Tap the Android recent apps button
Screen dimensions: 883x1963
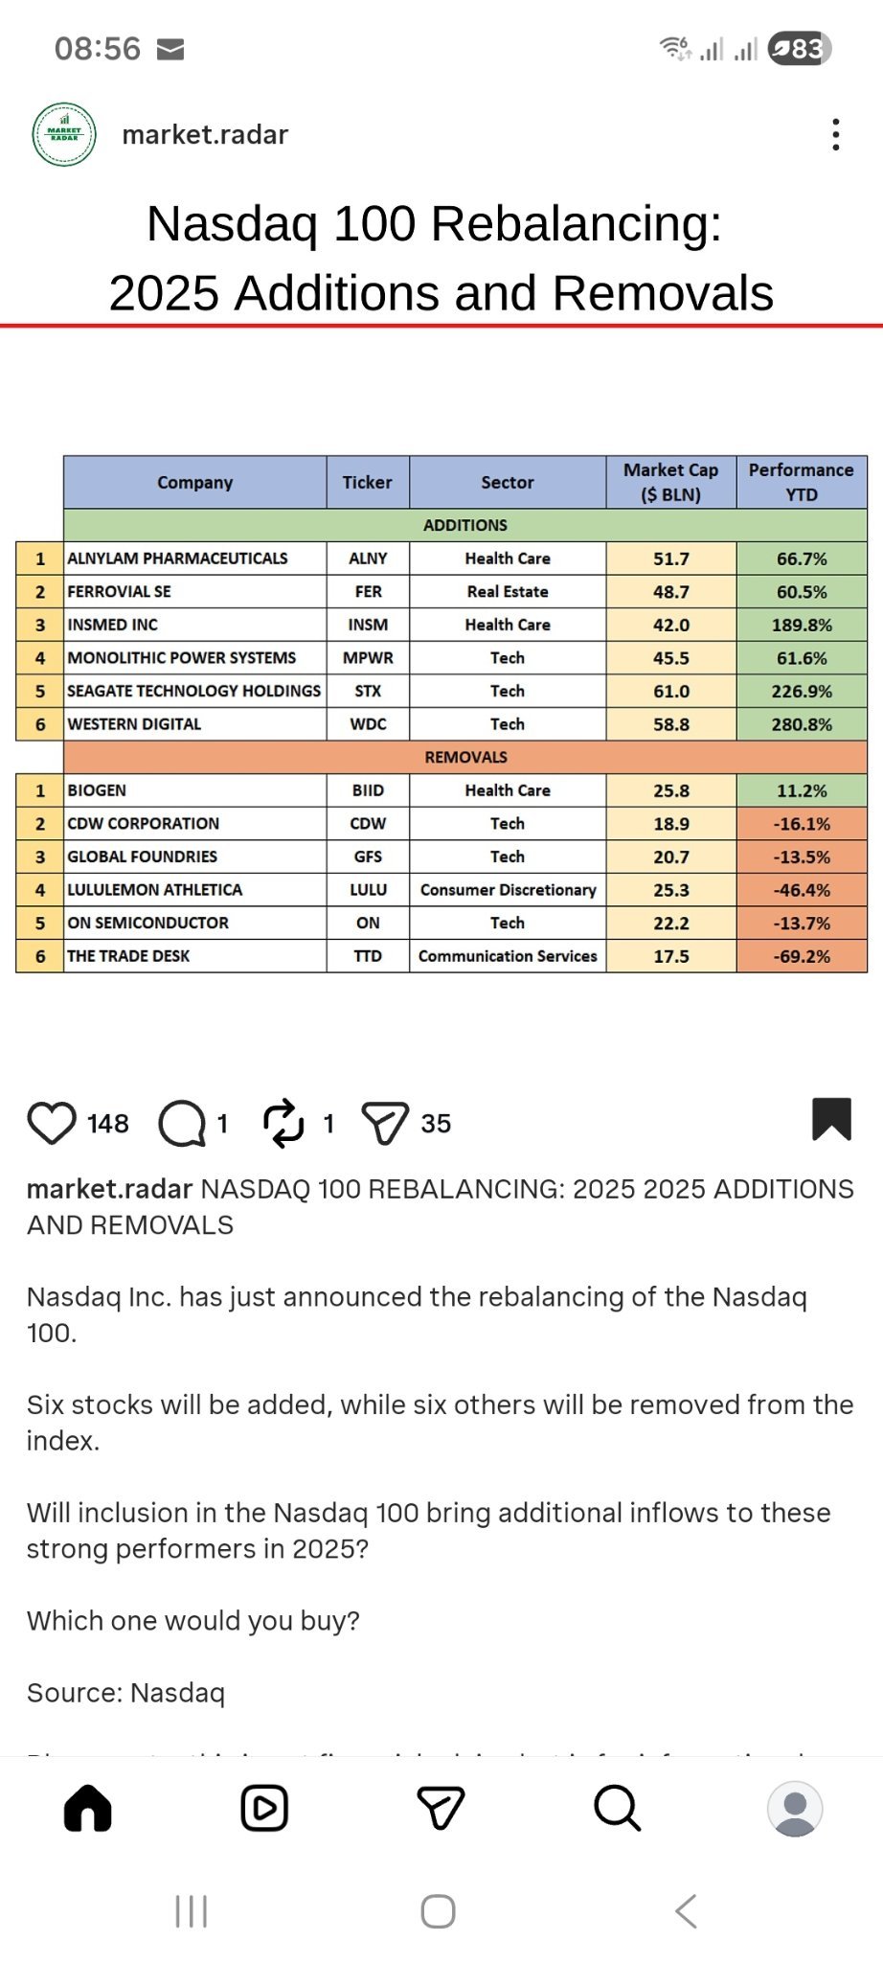point(192,1911)
